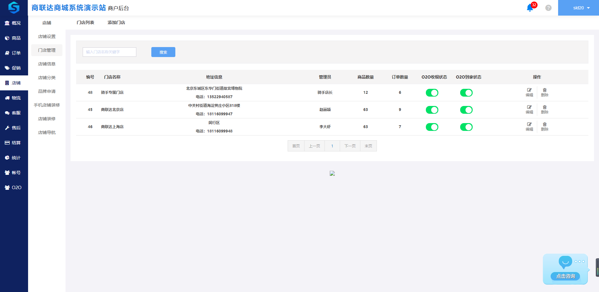Image resolution: width=599 pixels, height=292 pixels.
Task: Click the edit icon for 商联达上海店
Action: point(529,127)
